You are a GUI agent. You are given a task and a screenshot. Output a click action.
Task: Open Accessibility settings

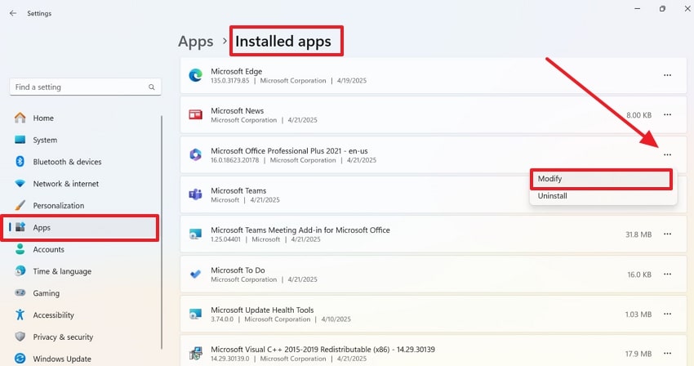pos(84,315)
